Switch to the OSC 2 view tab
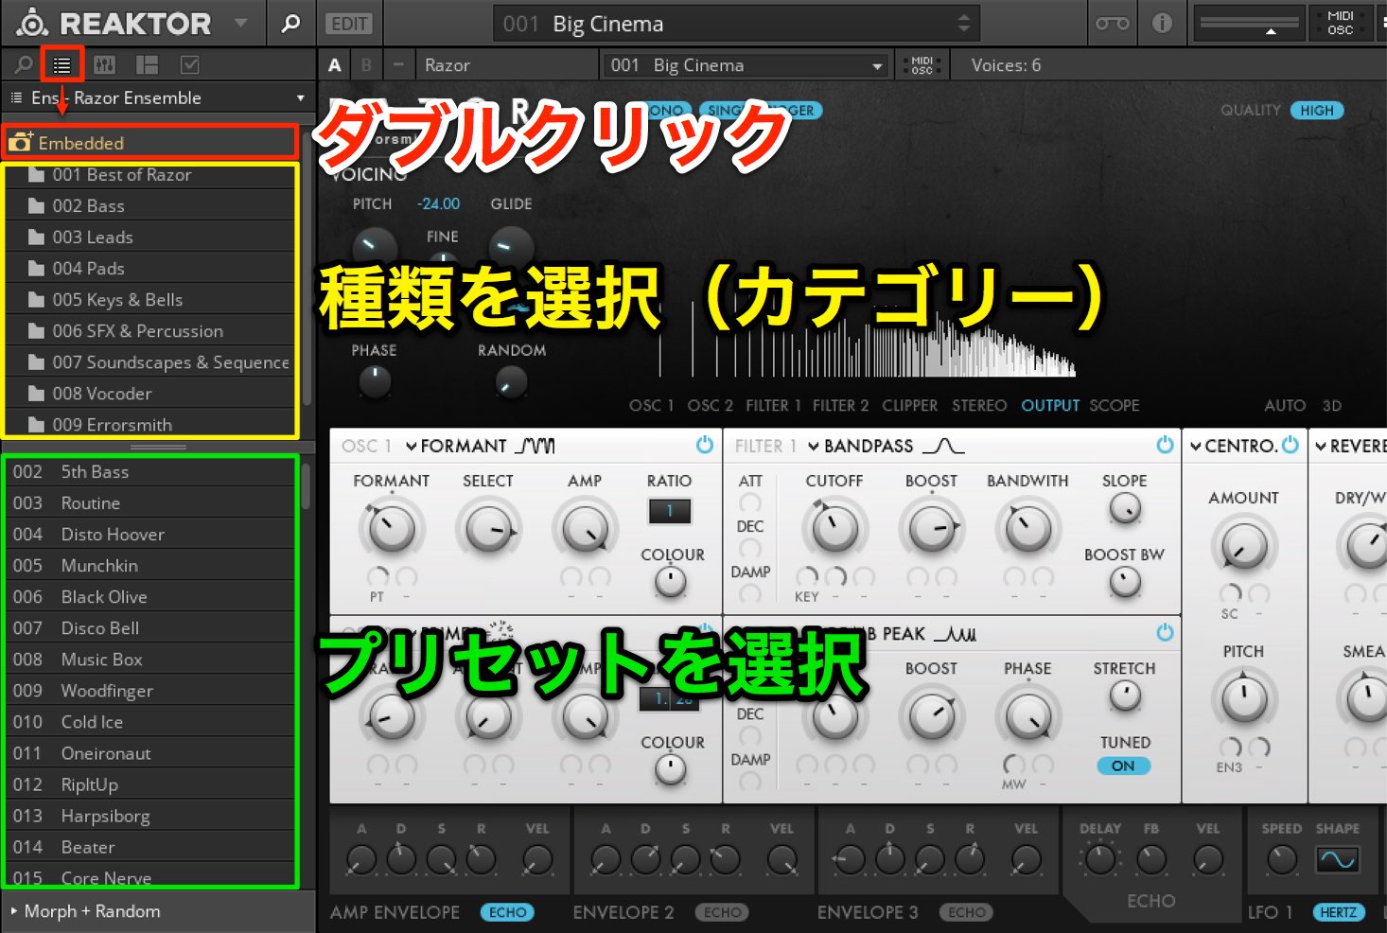 pos(710,405)
